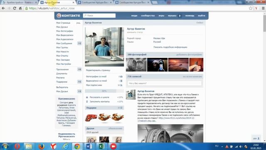Open the Chrome menu (hamburger icon)

pyautogui.click(x=263, y=8)
